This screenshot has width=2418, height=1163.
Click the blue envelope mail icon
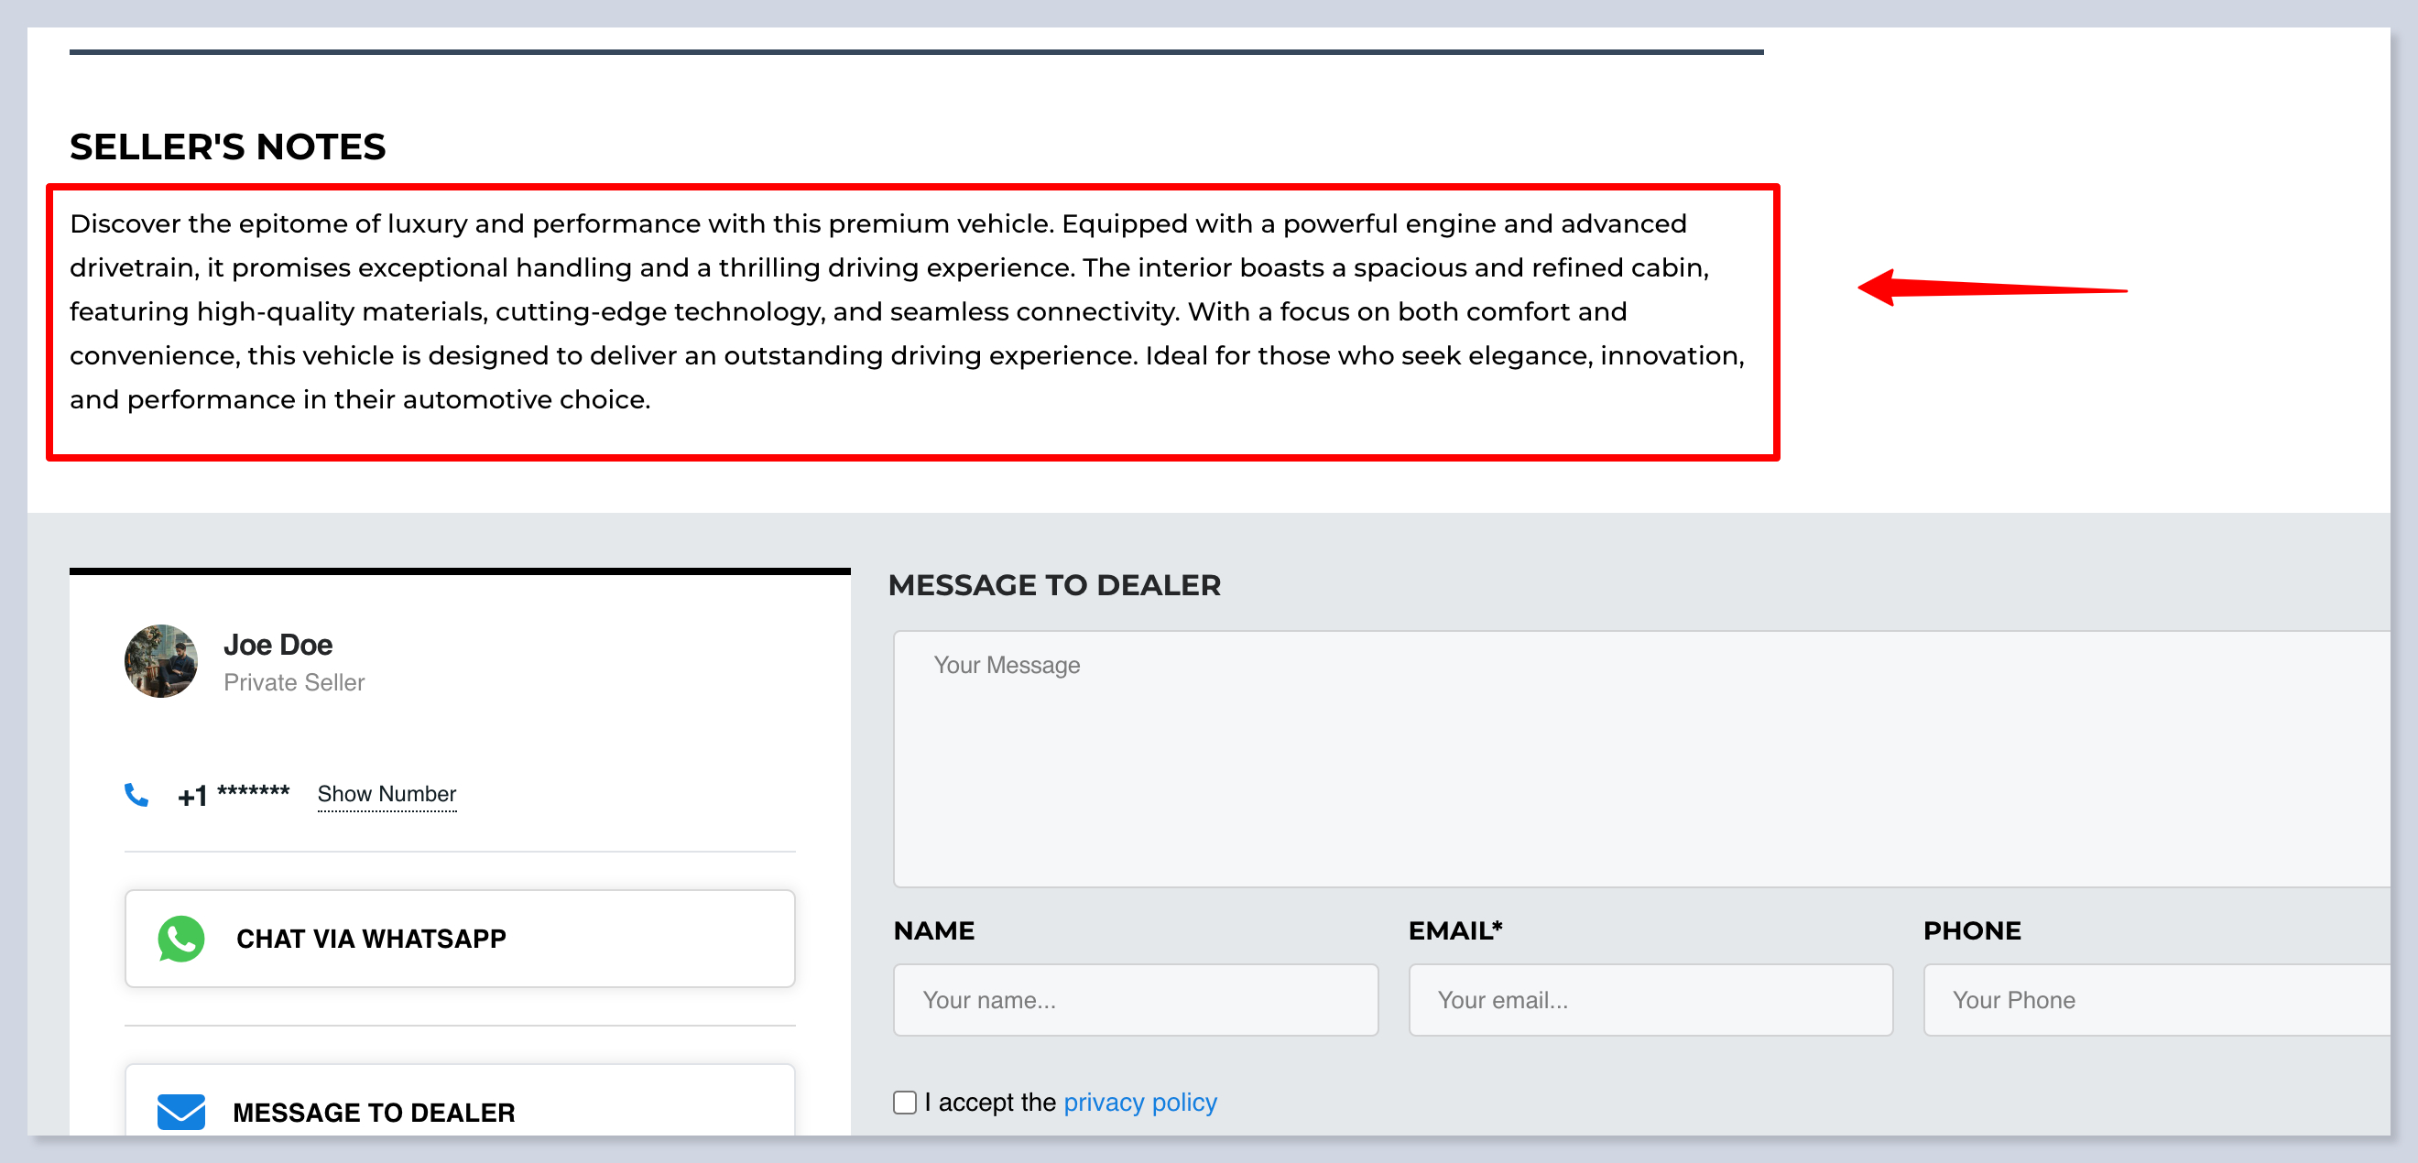181,1112
